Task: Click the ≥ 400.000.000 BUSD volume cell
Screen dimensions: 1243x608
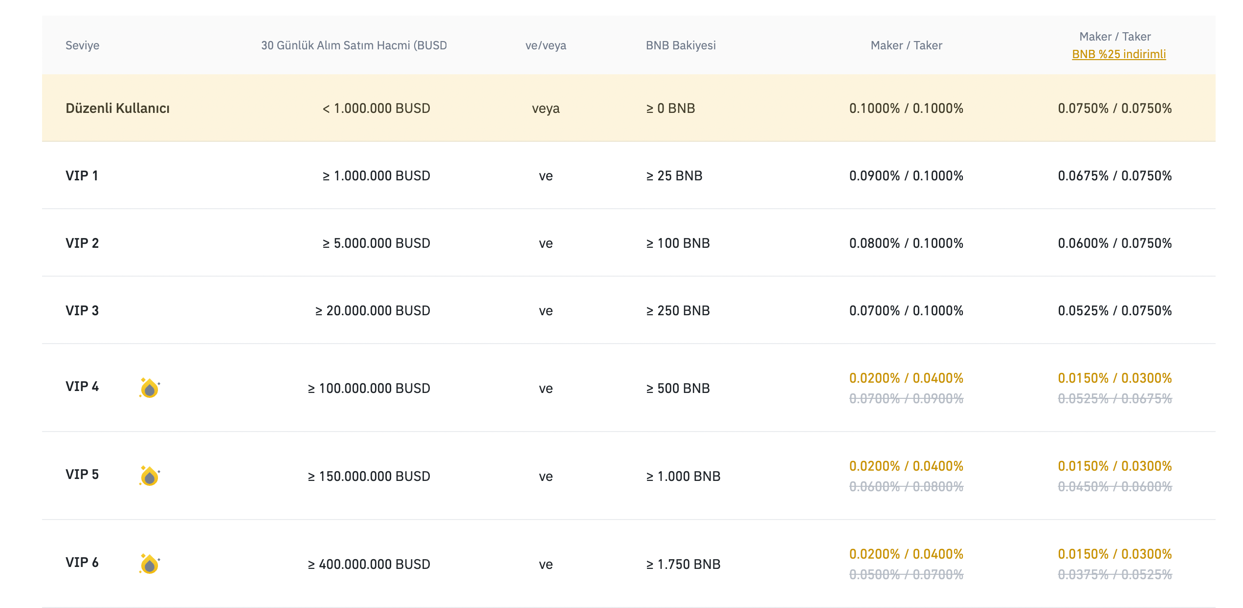Action: [x=369, y=564]
